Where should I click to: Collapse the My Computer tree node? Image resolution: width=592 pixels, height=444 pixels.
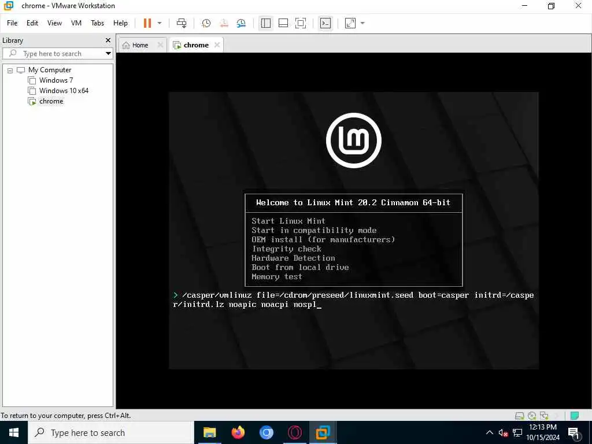click(10, 71)
